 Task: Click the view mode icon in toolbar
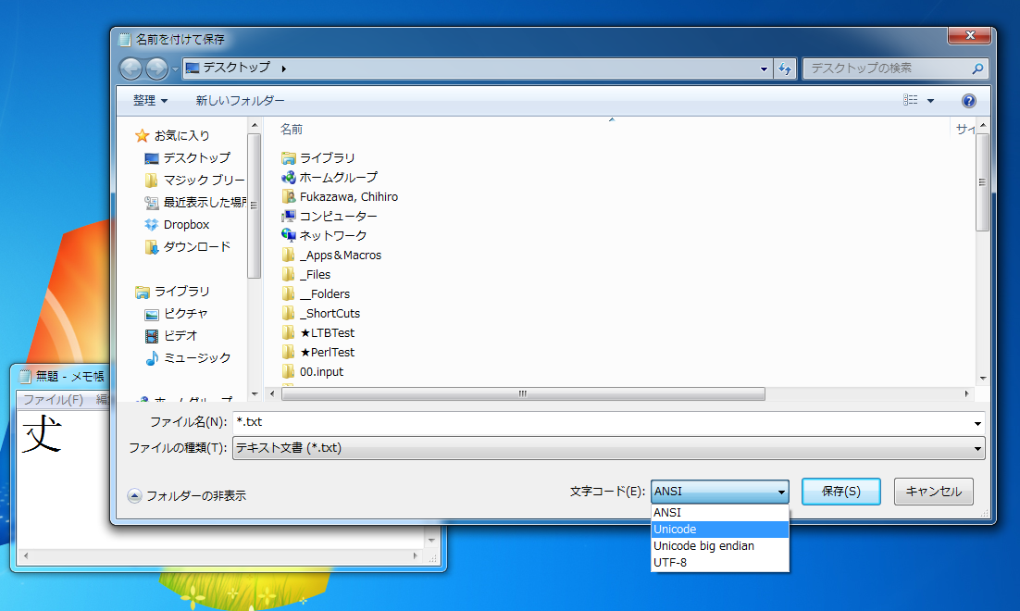(x=910, y=100)
